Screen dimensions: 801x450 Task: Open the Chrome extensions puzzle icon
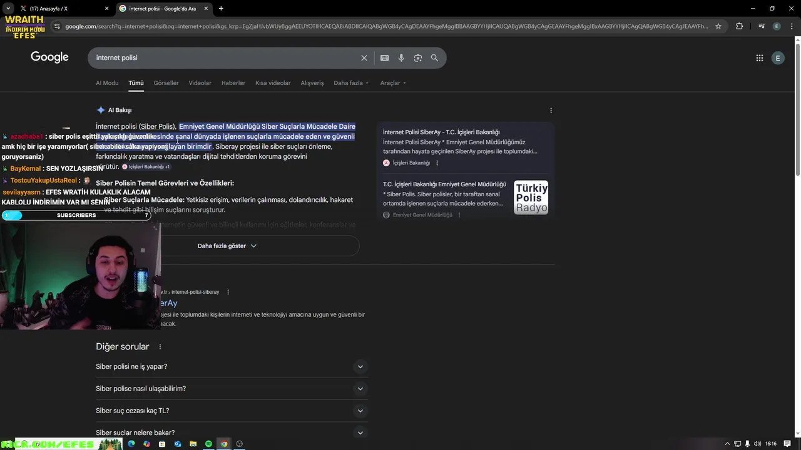point(739,26)
